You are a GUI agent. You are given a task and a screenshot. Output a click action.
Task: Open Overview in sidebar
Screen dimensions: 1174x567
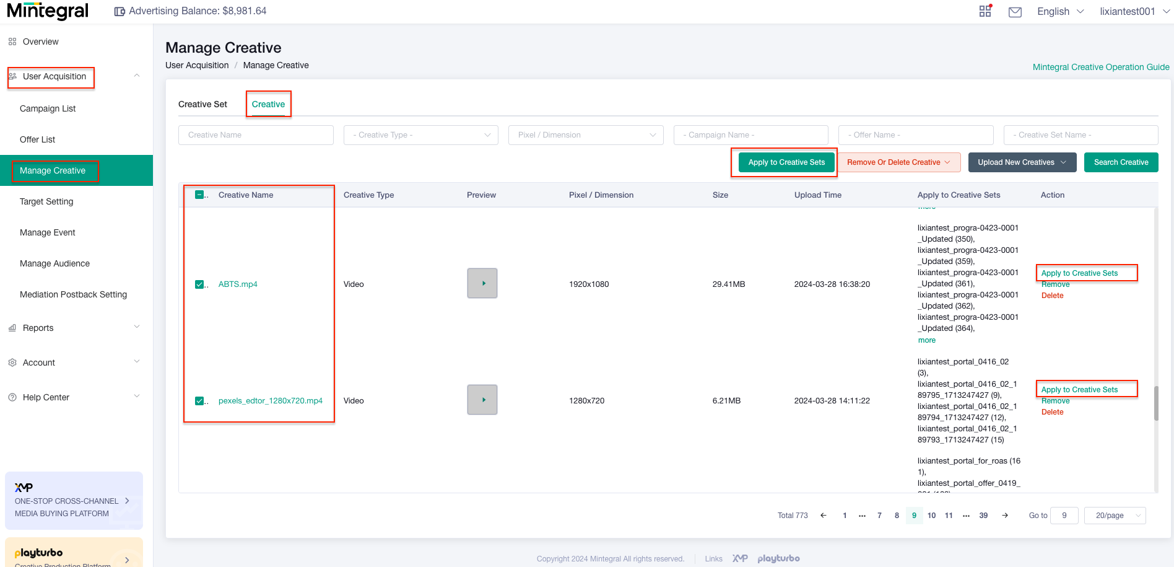click(40, 42)
